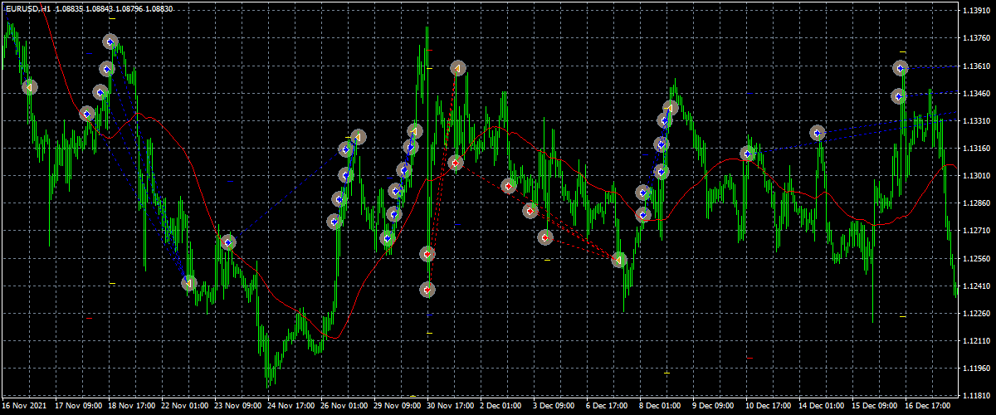This screenshot has height=415, width=996.
Task: Select the 1.11810 price label
Action: [977, 396]
